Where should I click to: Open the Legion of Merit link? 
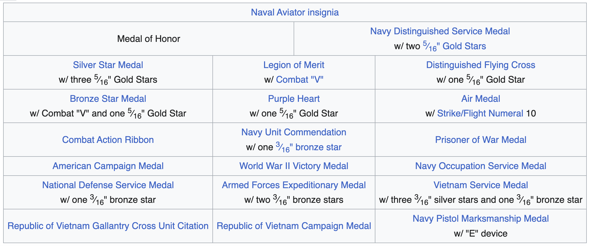click(x=294, y=65)
